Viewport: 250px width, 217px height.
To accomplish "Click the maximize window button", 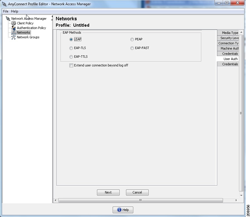I will click(x=227, y=3).
